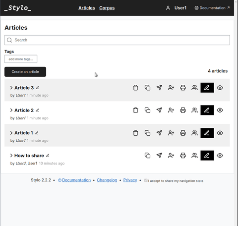Image resolution: width=238 pixels, height=226 pixels.
Task: Open the Articles menu item
Action: click(87, 8)
